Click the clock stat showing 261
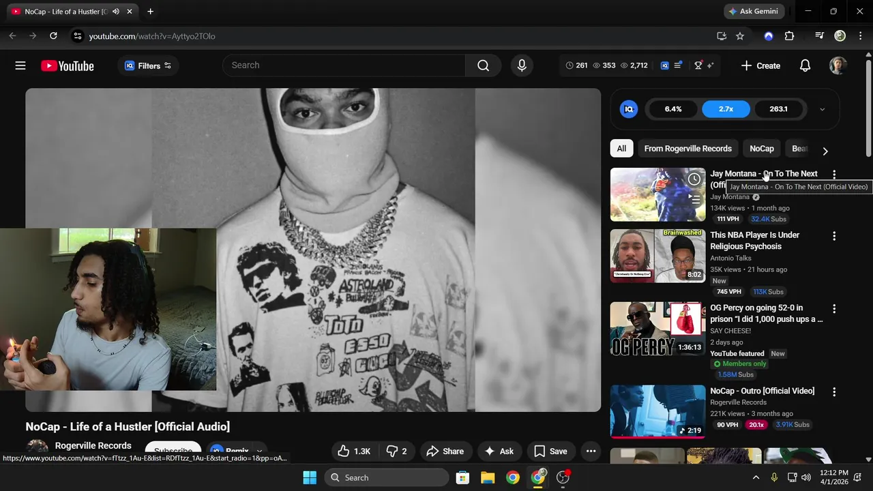This screenshot has width=873, height=491. click(576, 65)
